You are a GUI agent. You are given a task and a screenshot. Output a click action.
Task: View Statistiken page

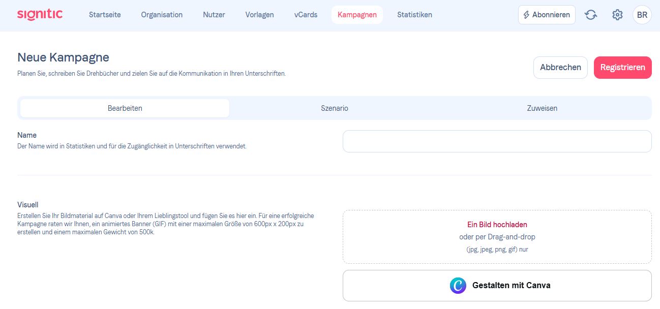coord(415,15)
